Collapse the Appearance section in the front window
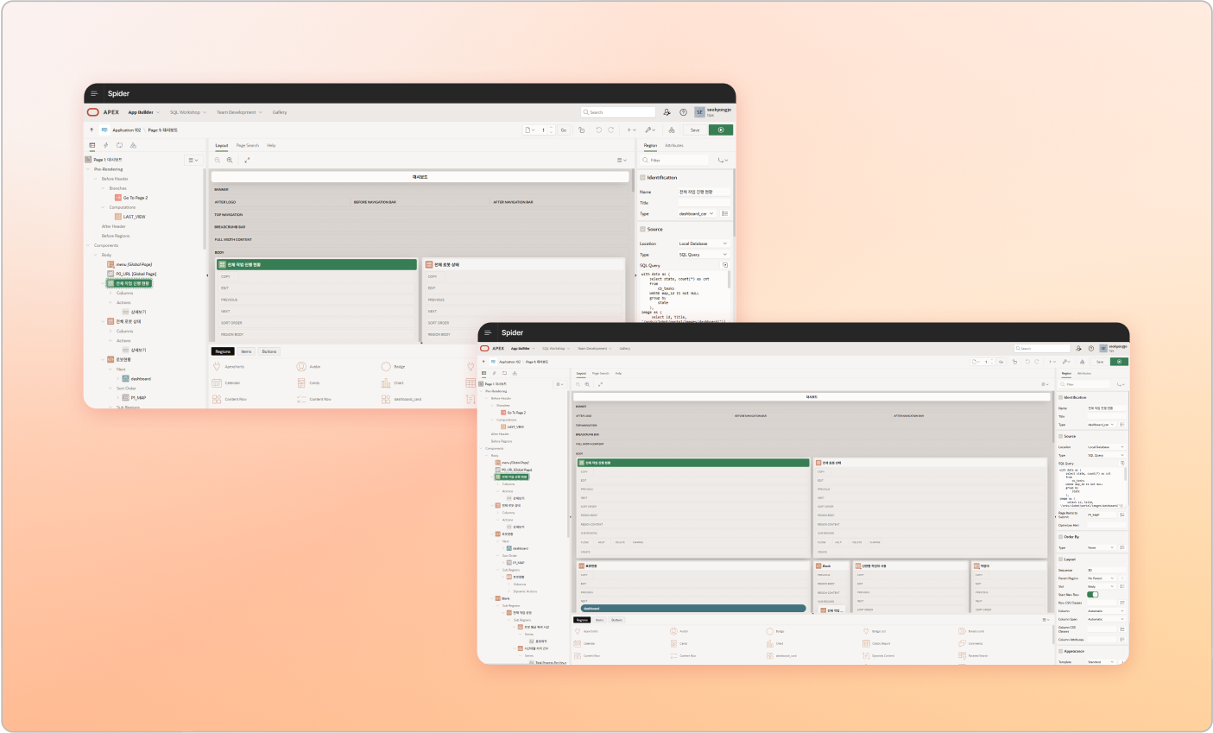 click(x=1061, y=651)
